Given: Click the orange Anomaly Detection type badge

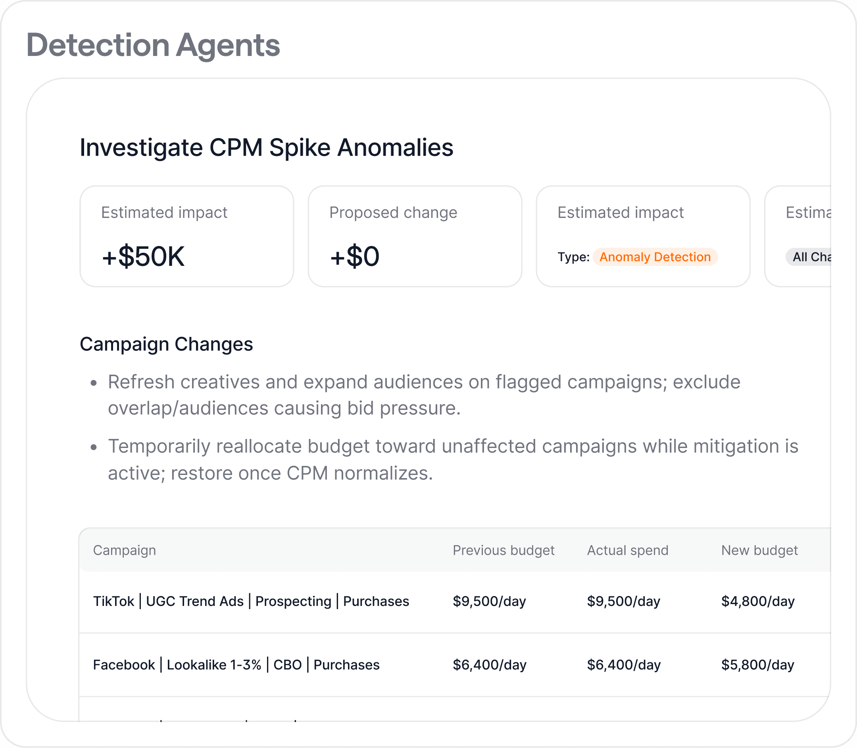Looking at the screenshot, I should click(655, 257).
